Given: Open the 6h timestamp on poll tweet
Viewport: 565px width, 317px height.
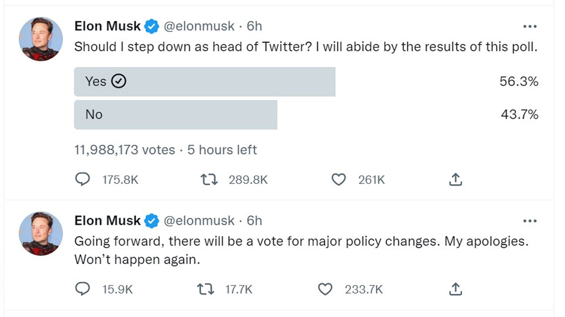Looking at the screenshot, I should (x=254, y=26).
